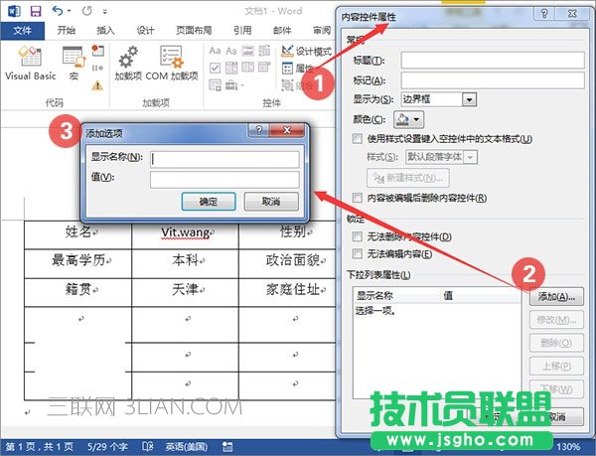Open the customize quick access toolbar dropdown

105,11
